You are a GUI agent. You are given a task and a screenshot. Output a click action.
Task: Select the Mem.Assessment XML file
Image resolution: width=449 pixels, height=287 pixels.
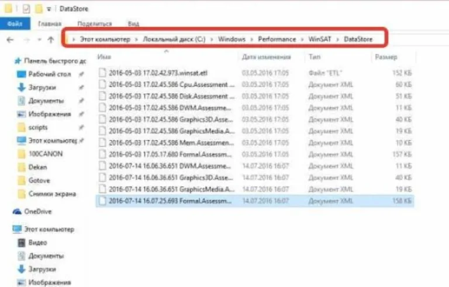tap(254, 143)
